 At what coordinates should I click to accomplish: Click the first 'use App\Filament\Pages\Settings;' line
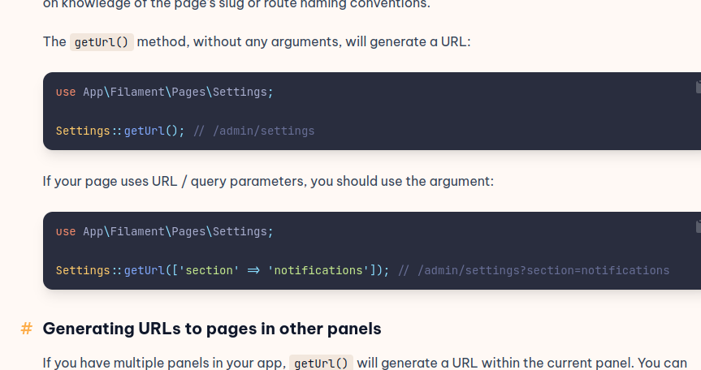(165, 92)
